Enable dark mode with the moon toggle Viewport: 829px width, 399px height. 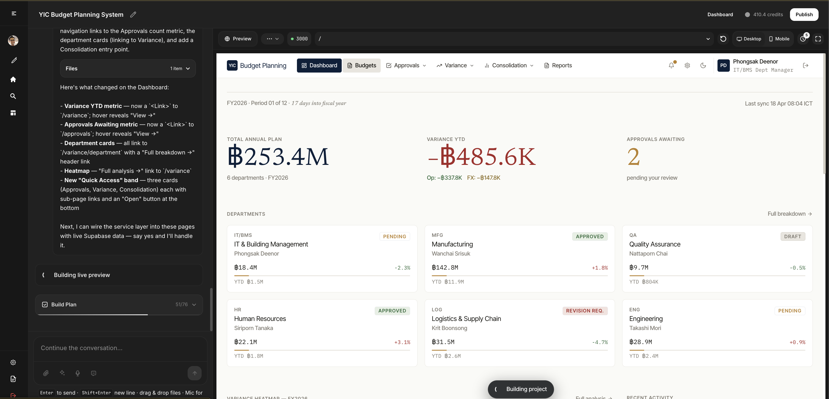703,65
